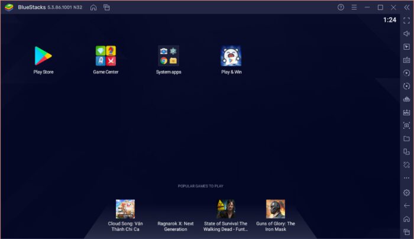Screen dimensions: 414x239
Task: Collapse the sidebar with double chevron
Action: (x=407, y=7)
